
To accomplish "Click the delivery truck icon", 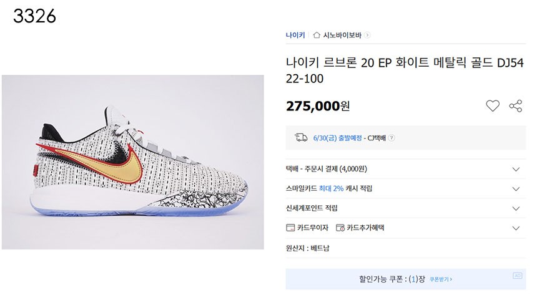I will 301,138.
